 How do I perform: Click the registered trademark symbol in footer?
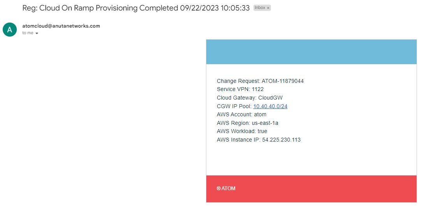[x=218, y=188]
